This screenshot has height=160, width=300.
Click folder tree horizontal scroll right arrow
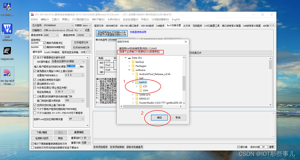click(181, 106)
